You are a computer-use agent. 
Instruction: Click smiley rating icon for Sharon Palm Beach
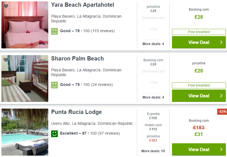(x=54, y=85)
